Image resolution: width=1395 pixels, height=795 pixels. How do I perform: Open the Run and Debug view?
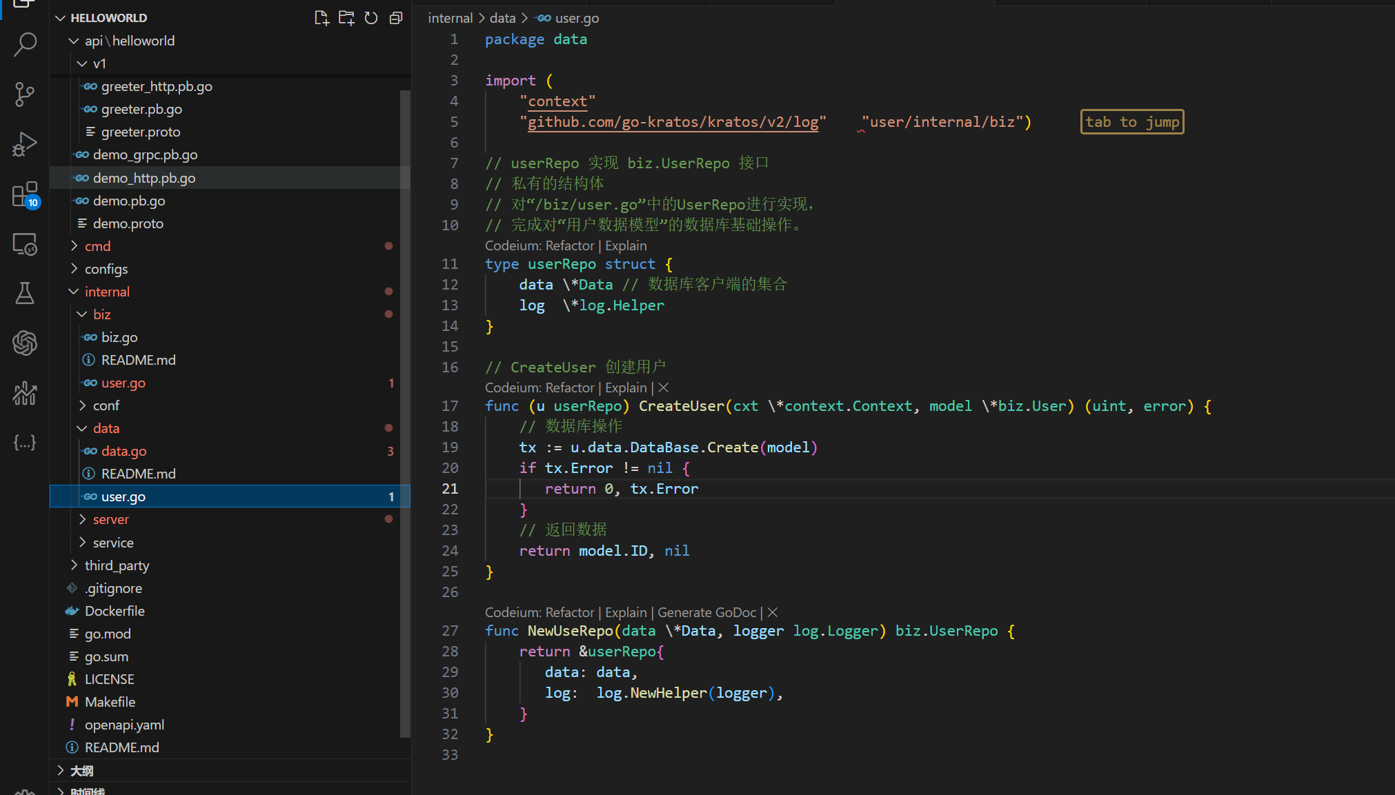[x=25, y=144]
